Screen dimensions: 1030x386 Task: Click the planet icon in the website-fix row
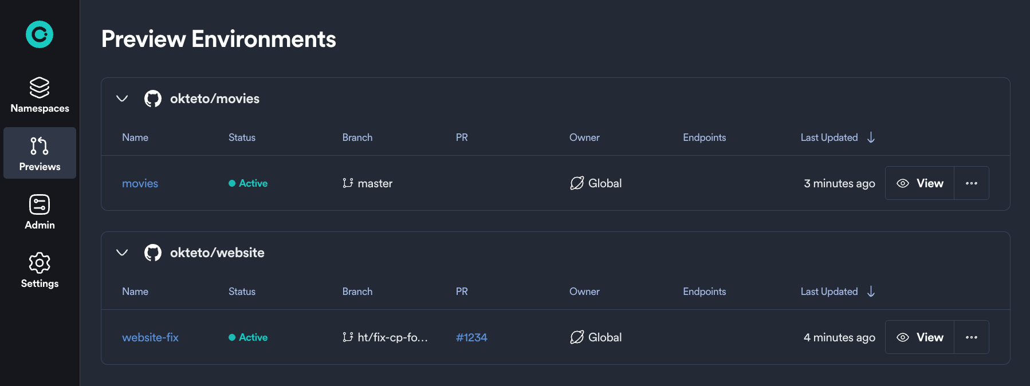576,337
